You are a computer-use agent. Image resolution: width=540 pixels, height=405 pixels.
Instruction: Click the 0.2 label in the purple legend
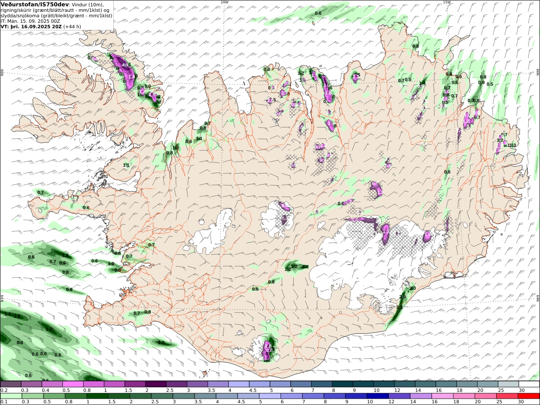point(3,390)
